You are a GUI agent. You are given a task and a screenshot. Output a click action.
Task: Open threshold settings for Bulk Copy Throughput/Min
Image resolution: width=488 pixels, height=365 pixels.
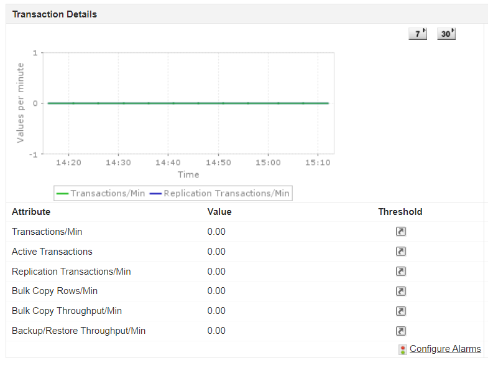pos(401,311)
